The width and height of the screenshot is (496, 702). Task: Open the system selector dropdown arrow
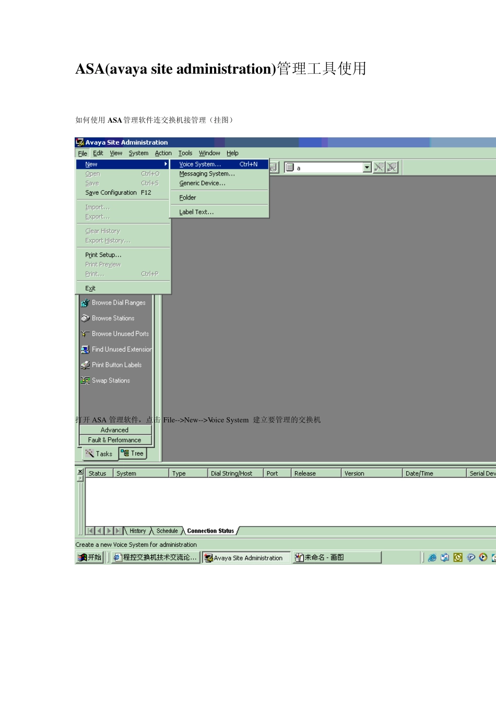click(x=367, y=167)
